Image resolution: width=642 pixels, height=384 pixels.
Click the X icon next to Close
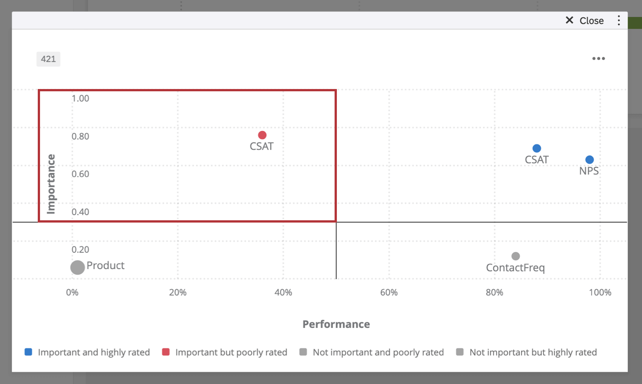pyautogui.click(x=569, y=20)
